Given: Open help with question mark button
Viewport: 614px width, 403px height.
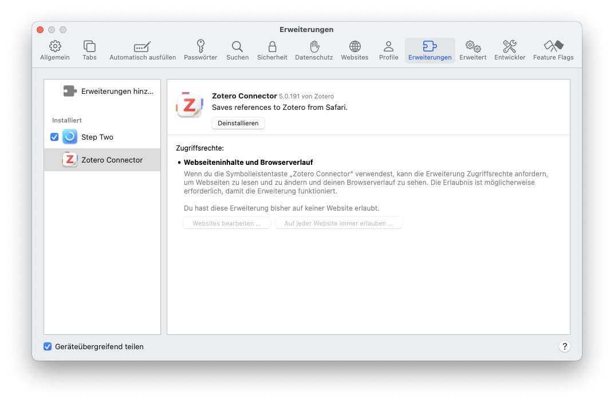Looking at the screenshot, I should pyautogui.click(x=564, y=346).
